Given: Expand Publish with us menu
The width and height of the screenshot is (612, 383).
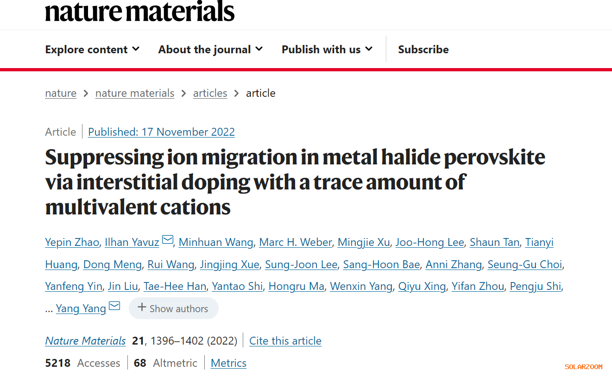Looking at the screenshot, I should pyautogui.click(x=327, y=50).
